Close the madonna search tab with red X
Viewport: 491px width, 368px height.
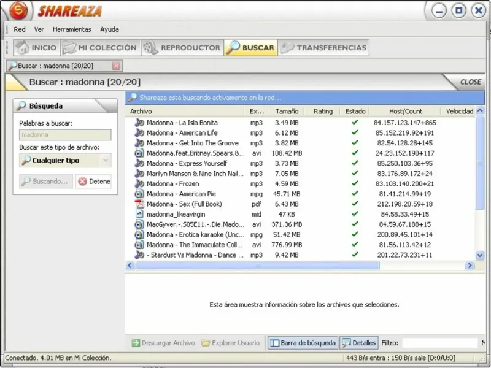click(116, 66)
